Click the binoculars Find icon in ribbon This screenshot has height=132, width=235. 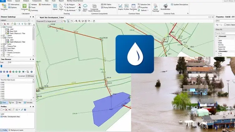(x=80, y=7)
